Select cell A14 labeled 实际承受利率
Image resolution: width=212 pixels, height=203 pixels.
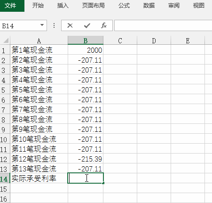(39, 178)
